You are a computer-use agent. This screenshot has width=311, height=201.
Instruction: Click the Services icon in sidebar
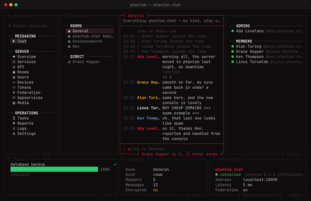pyautogui.click(x=14, y=62)
